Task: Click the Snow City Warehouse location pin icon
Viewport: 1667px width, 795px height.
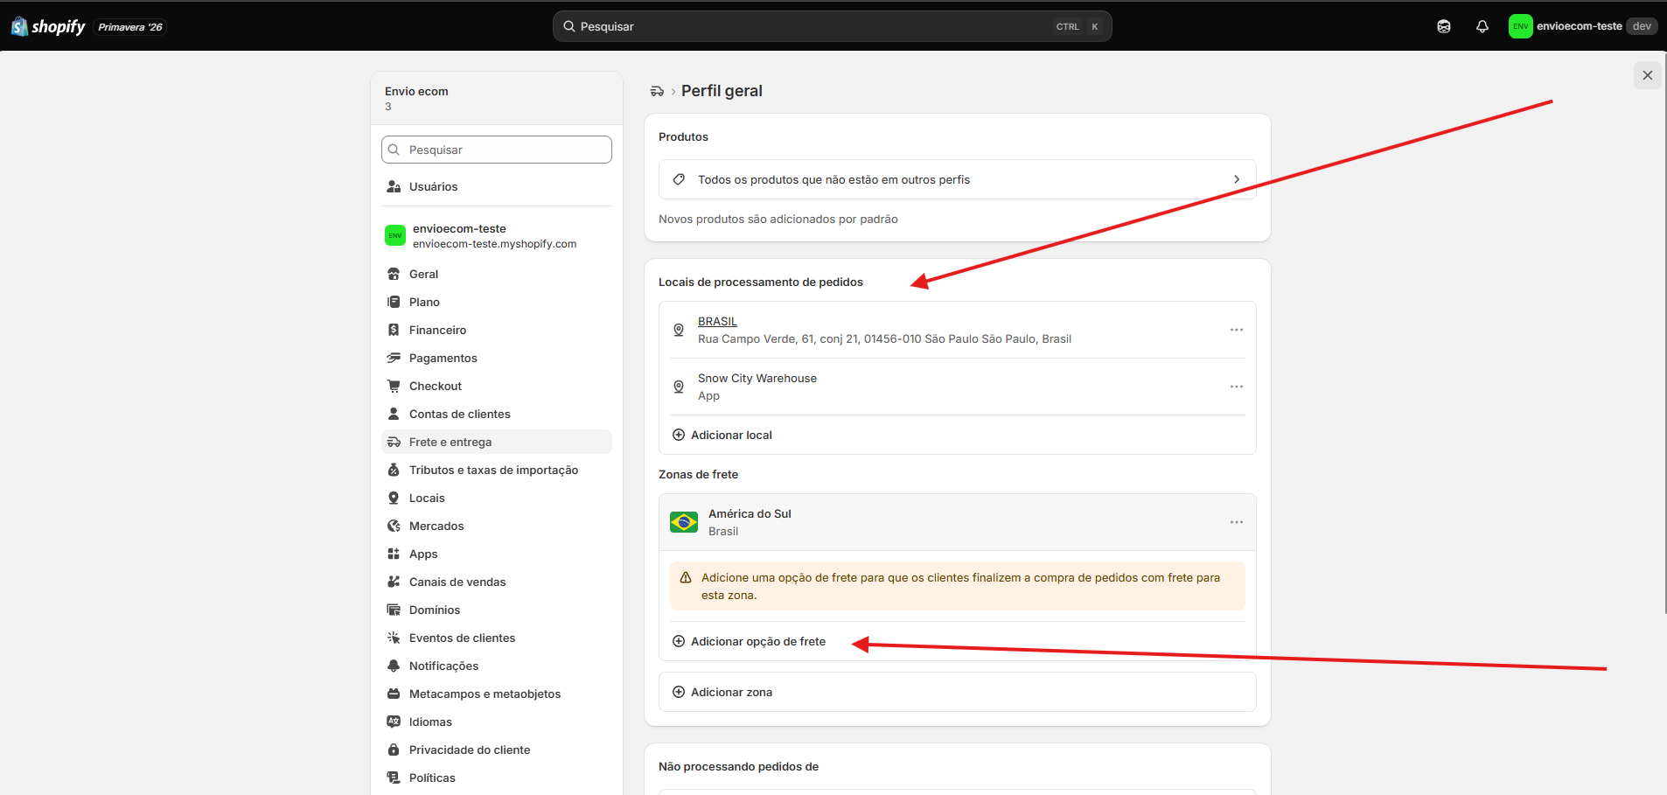Action: coord(679,387)
